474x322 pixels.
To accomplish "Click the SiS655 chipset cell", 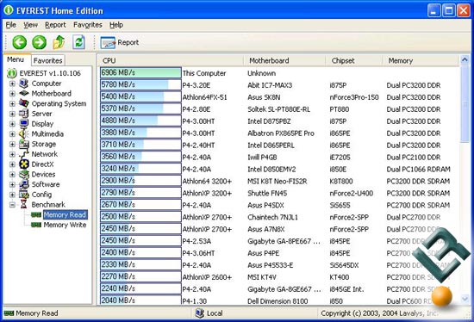I will (x=340, y=205).
